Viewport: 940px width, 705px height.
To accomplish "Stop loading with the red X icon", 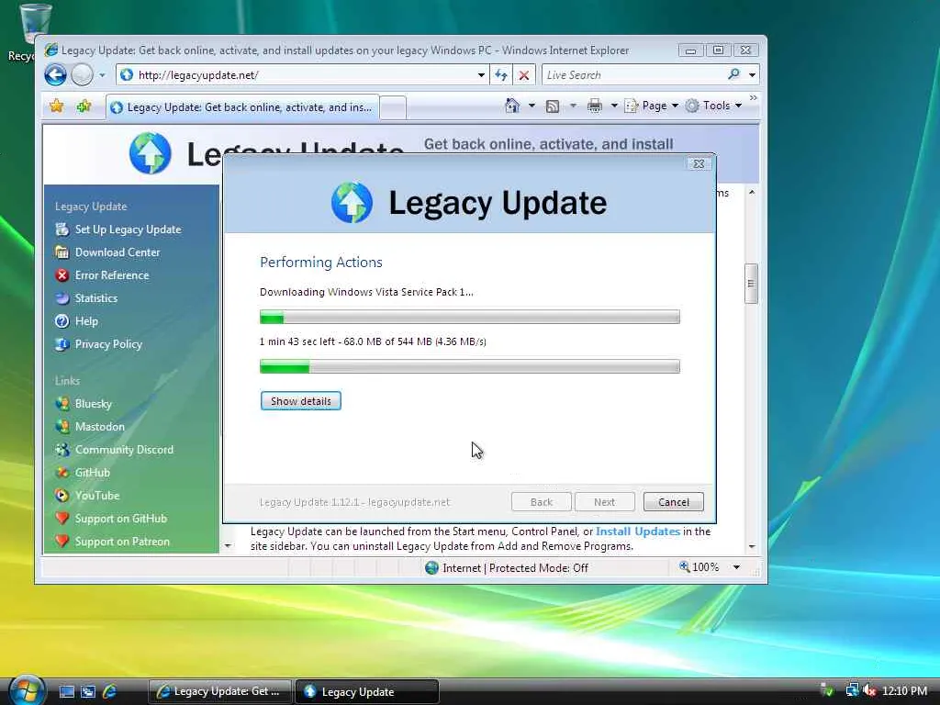I will click(524, 75).
